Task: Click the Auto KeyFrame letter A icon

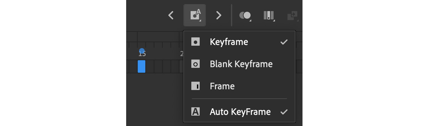Action: 196,112
